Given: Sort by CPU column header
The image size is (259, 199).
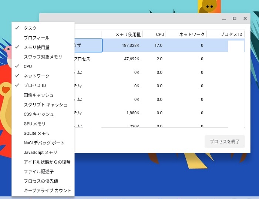Looking at the screenshot, I should [160, 34].
